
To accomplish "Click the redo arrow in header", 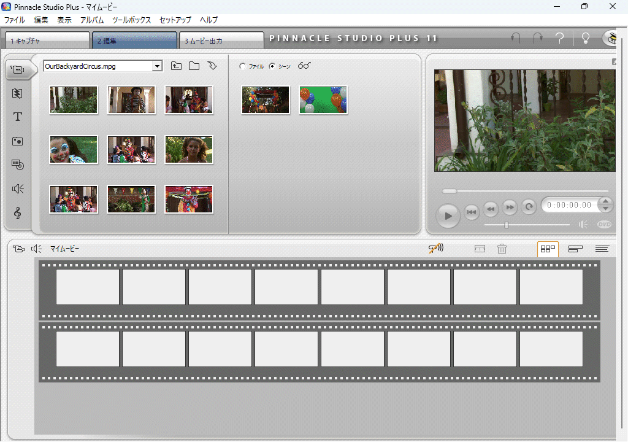I will point(538,38).
